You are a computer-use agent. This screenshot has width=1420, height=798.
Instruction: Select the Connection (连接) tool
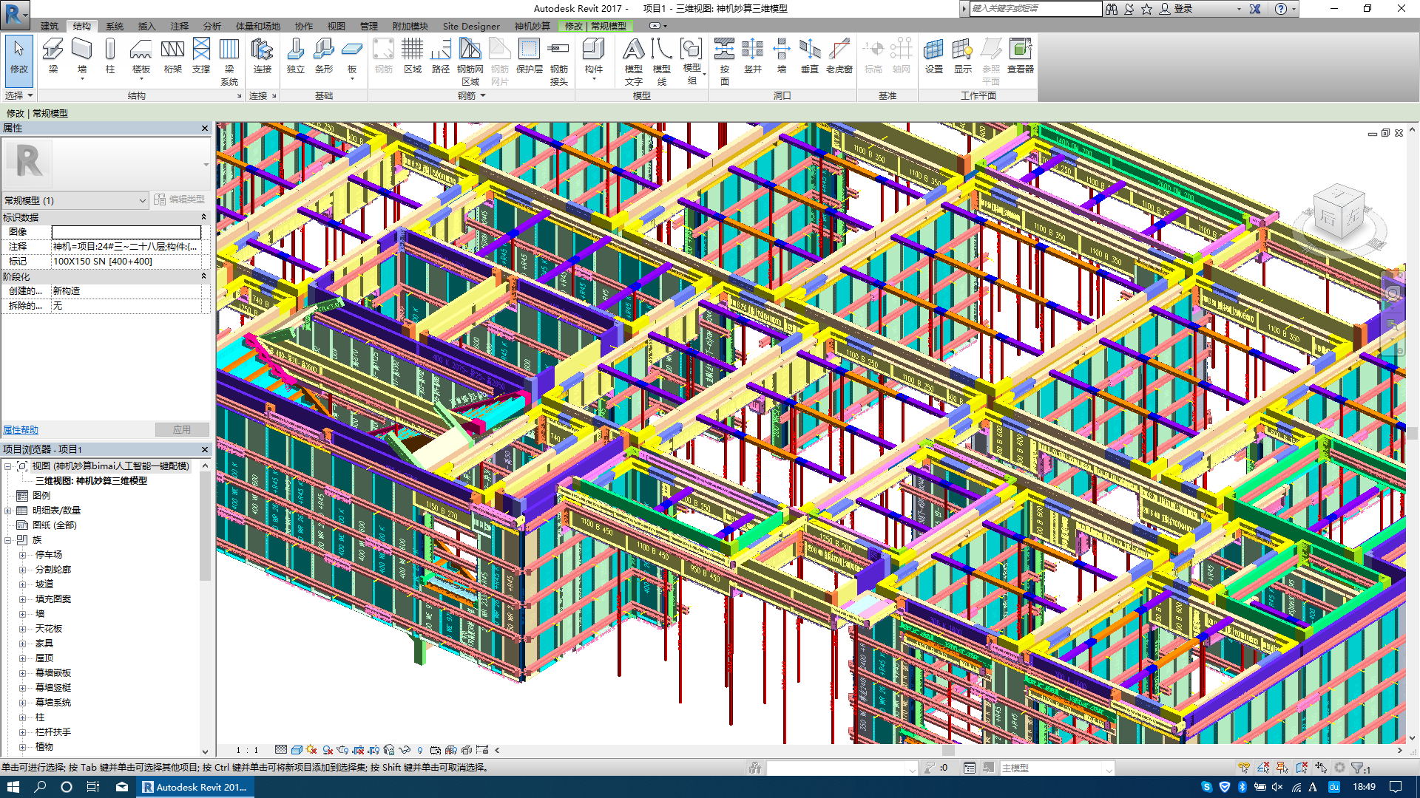coord(263,56)
